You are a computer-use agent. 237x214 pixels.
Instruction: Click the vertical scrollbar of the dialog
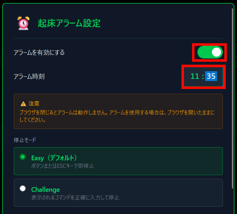(x=233, y=98)
